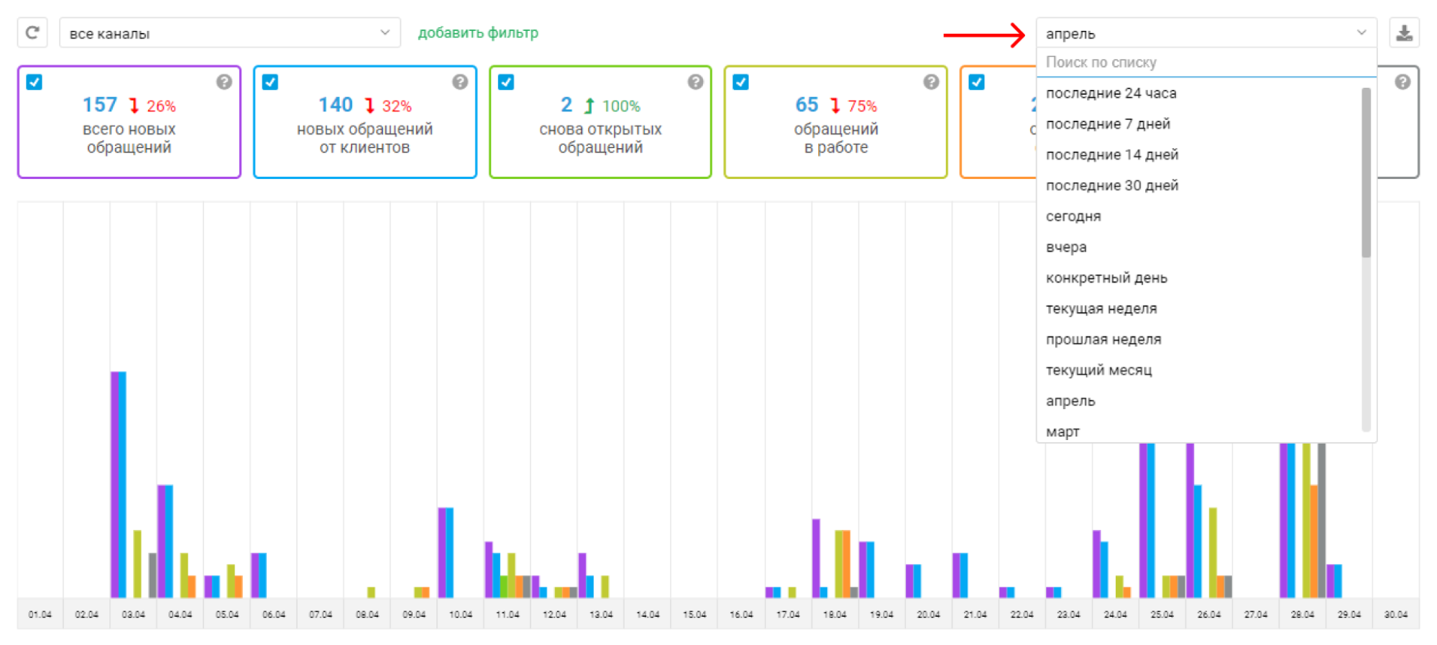Open help for 'обращений в работе' card
This screenshot has height=645, width=1437.
point(931,82)
